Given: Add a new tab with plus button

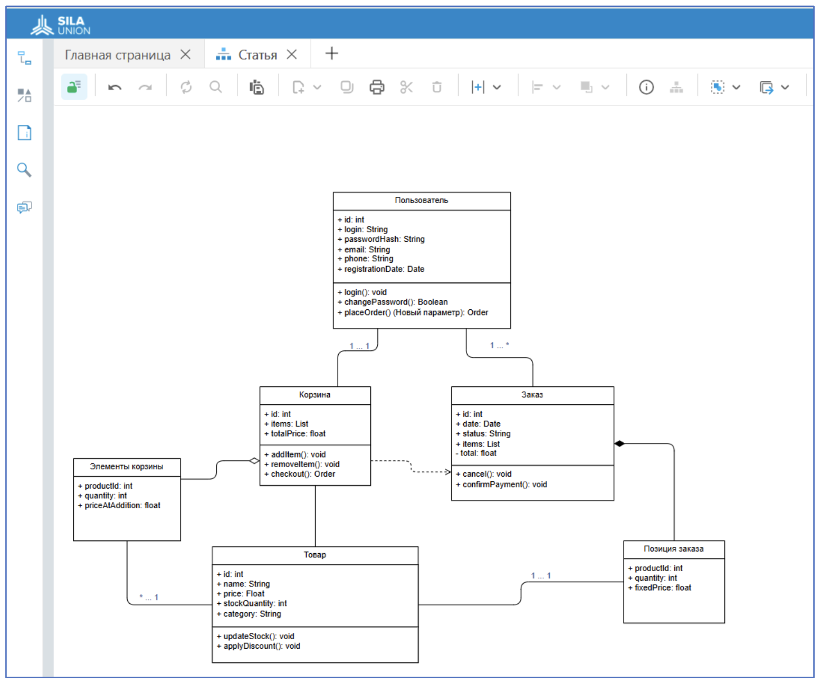Looking at the screenshot, I should (331, 53).
